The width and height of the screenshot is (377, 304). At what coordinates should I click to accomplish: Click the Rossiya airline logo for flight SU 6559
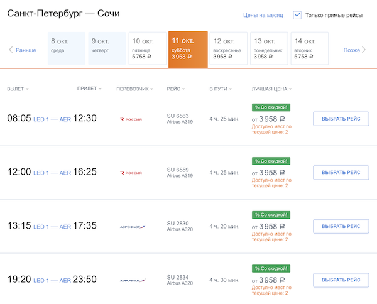(131, 173)
